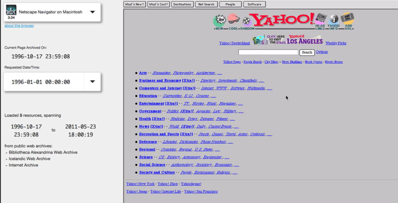Open the Yahooligans! link
The width and height of the screenshot is (398, 203).
pos(191,184)
